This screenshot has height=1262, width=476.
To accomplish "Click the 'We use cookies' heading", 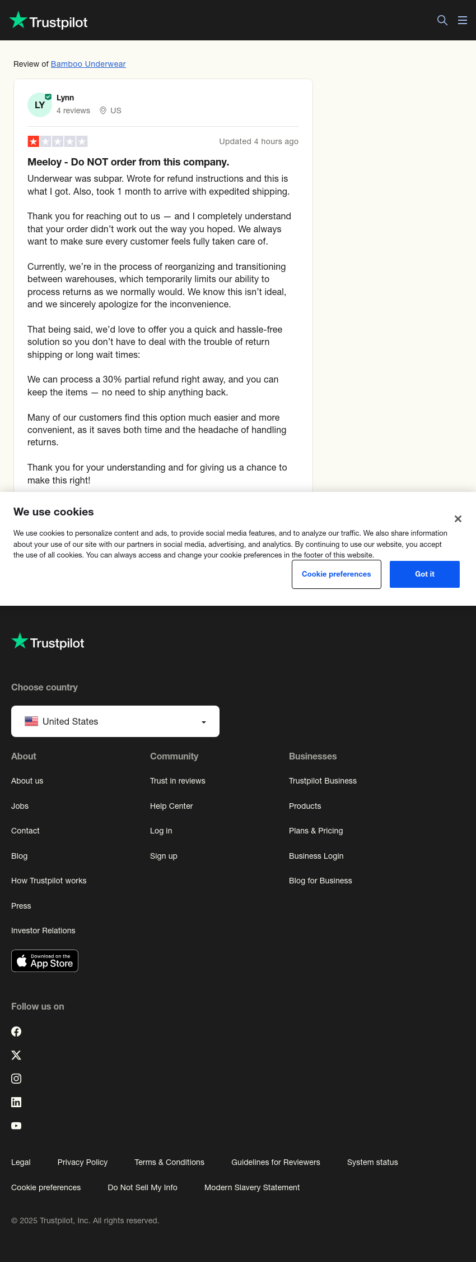I will (x=54, y=512).
